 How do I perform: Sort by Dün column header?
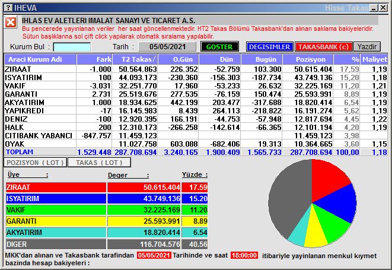pyautogui.click(x=220, y=59)
